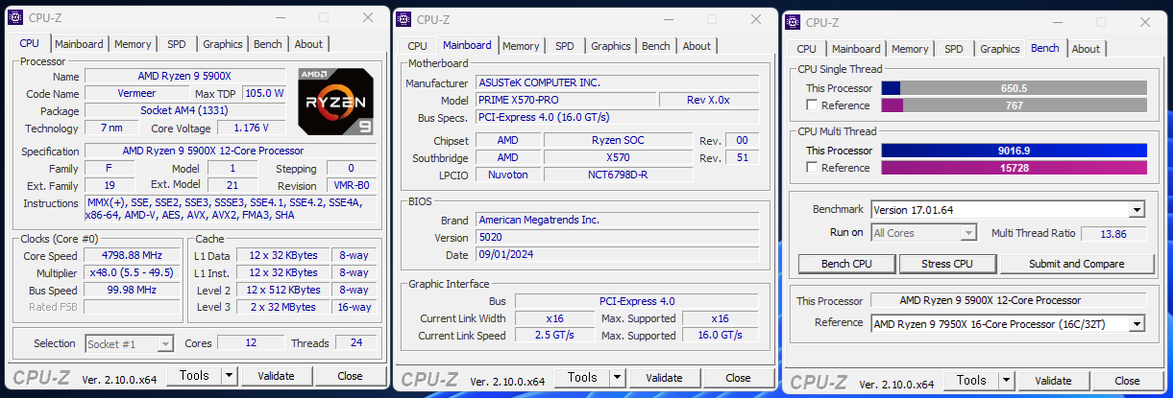Select CPU tab in middle window

[417, 46]
